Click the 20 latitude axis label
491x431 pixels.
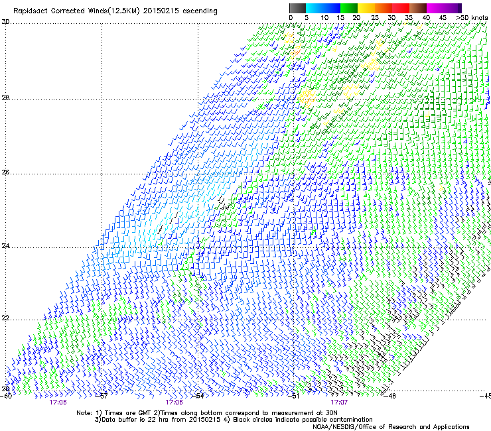[x=5, y=389]
